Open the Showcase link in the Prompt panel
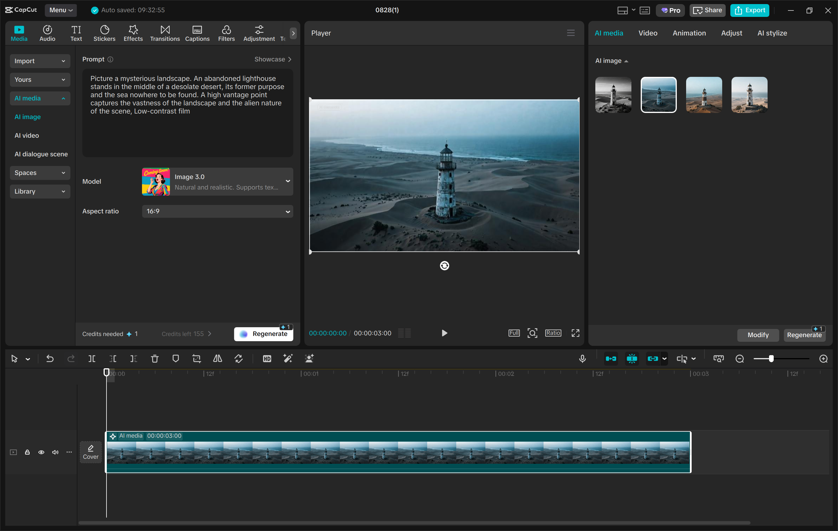Screen dimensions: 838x531 point(273,59)
